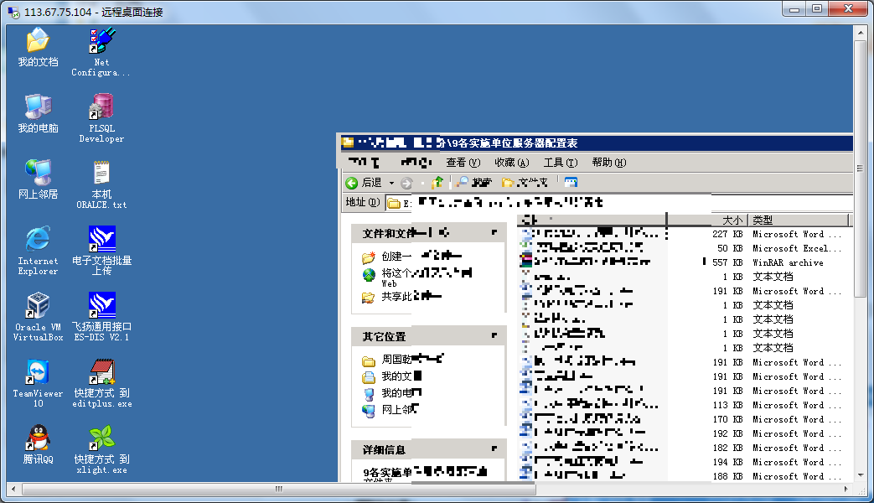This screenshot has width=874, height=503.
Task: Launch Internet Explorer from desktop
Action: 38,251
